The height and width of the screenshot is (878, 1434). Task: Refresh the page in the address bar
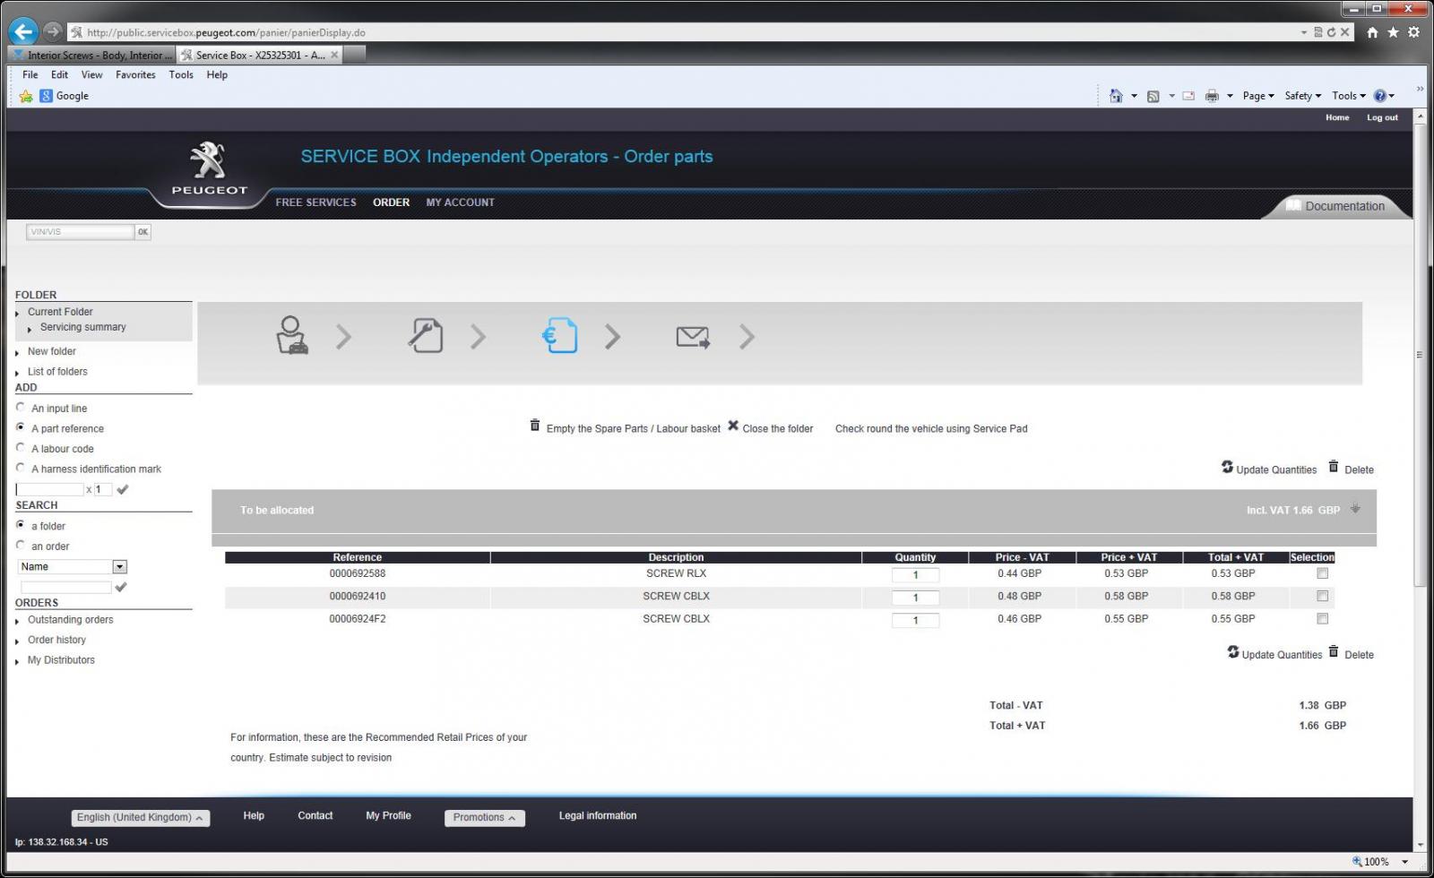click(x=1331, y=32)
